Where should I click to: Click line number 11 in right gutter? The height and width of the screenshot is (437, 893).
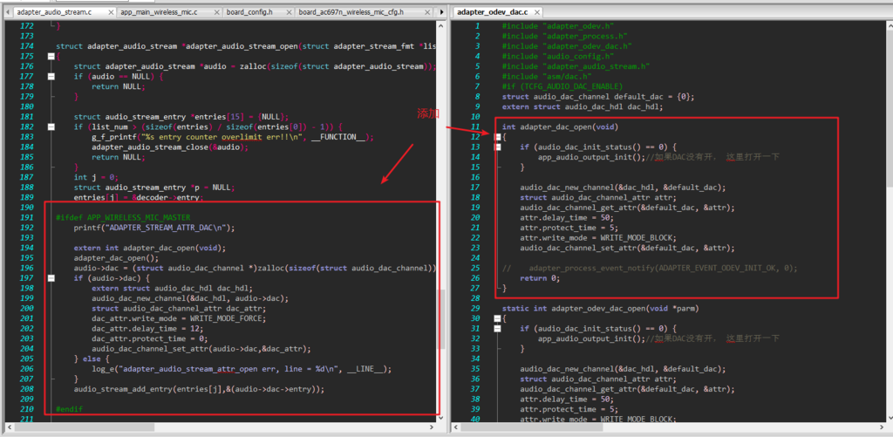(475, 126)
